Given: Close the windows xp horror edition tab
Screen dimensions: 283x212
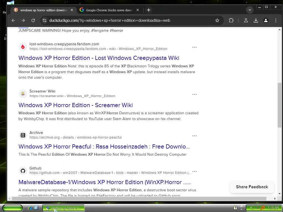Looking at the screenshot, I should pyautogui.click(x=72, y=10).
